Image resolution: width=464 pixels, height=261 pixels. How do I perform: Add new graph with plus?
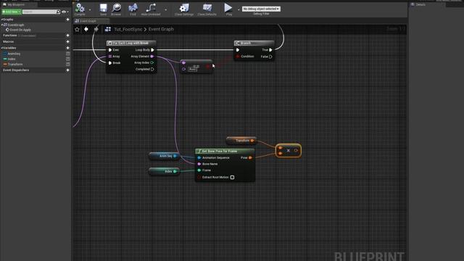pyautogui.click(x=67, y=20)
